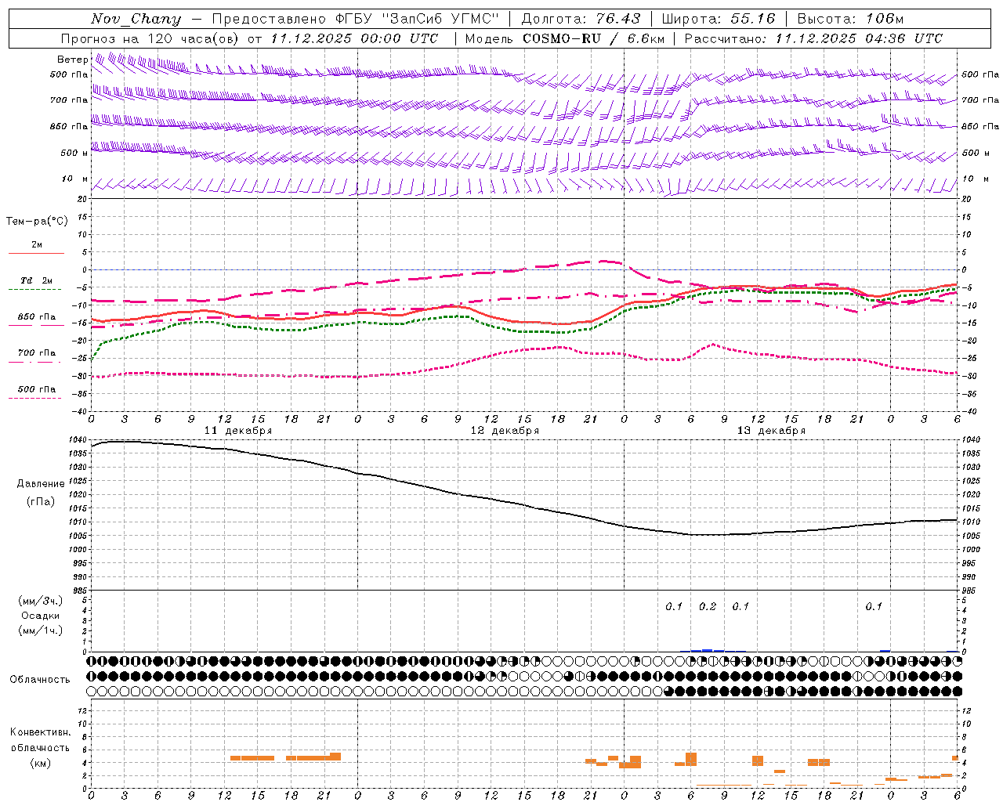
Task: Click the '12 декабря' date label
Action: 505,431
